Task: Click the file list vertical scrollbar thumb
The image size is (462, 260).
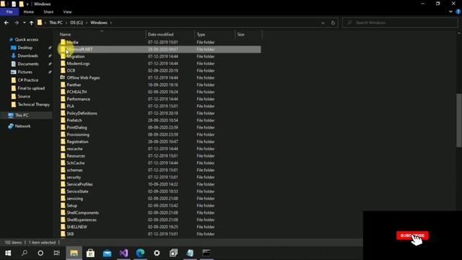Action: 459,120
